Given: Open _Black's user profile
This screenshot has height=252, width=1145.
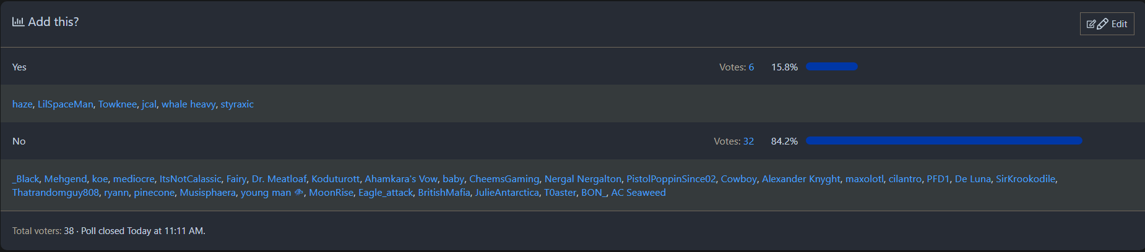Looking at the screenshot, I should pos(26,179).
